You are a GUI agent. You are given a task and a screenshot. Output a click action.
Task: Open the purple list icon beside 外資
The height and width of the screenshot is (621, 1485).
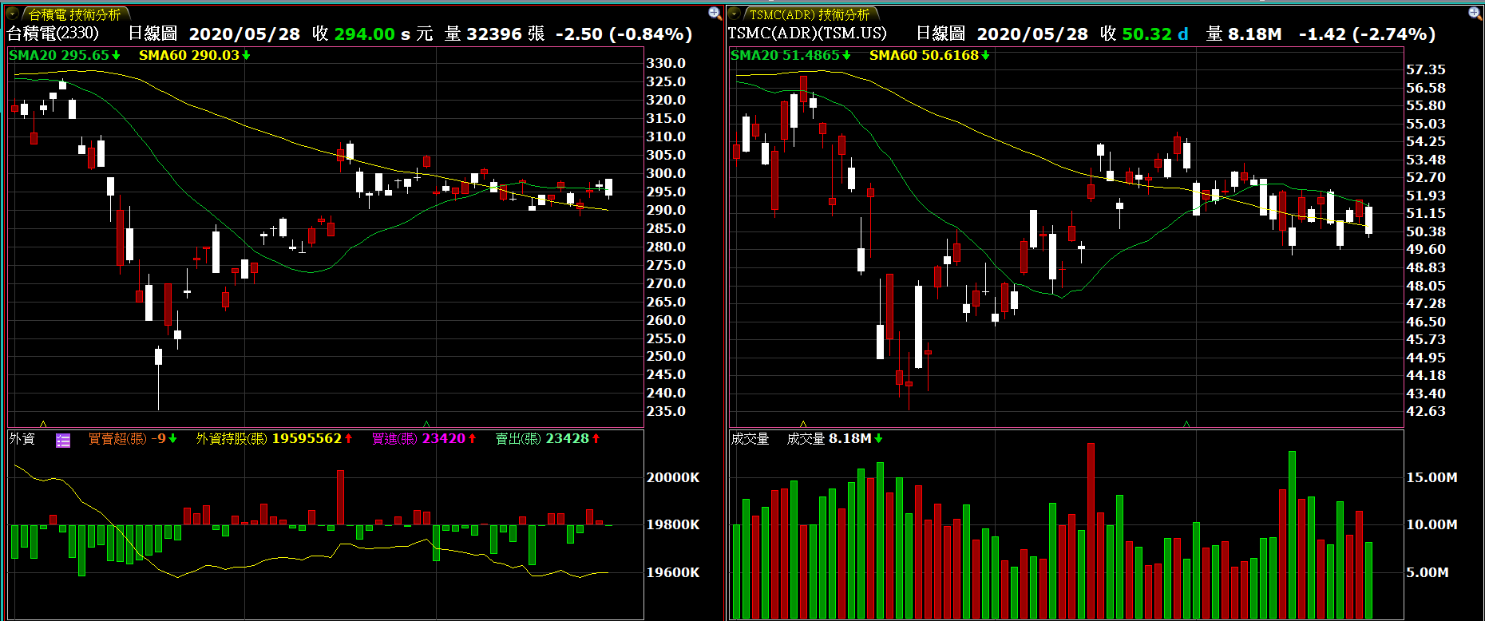pyautogui.click(x=63, y=440)
